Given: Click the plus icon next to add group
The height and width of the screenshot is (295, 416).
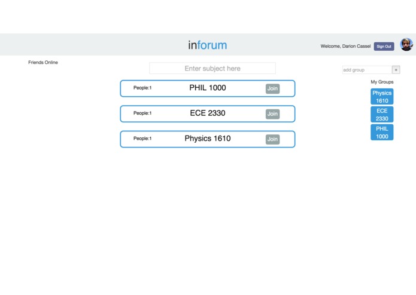Looking at the screenshot, I should (396, 70).
